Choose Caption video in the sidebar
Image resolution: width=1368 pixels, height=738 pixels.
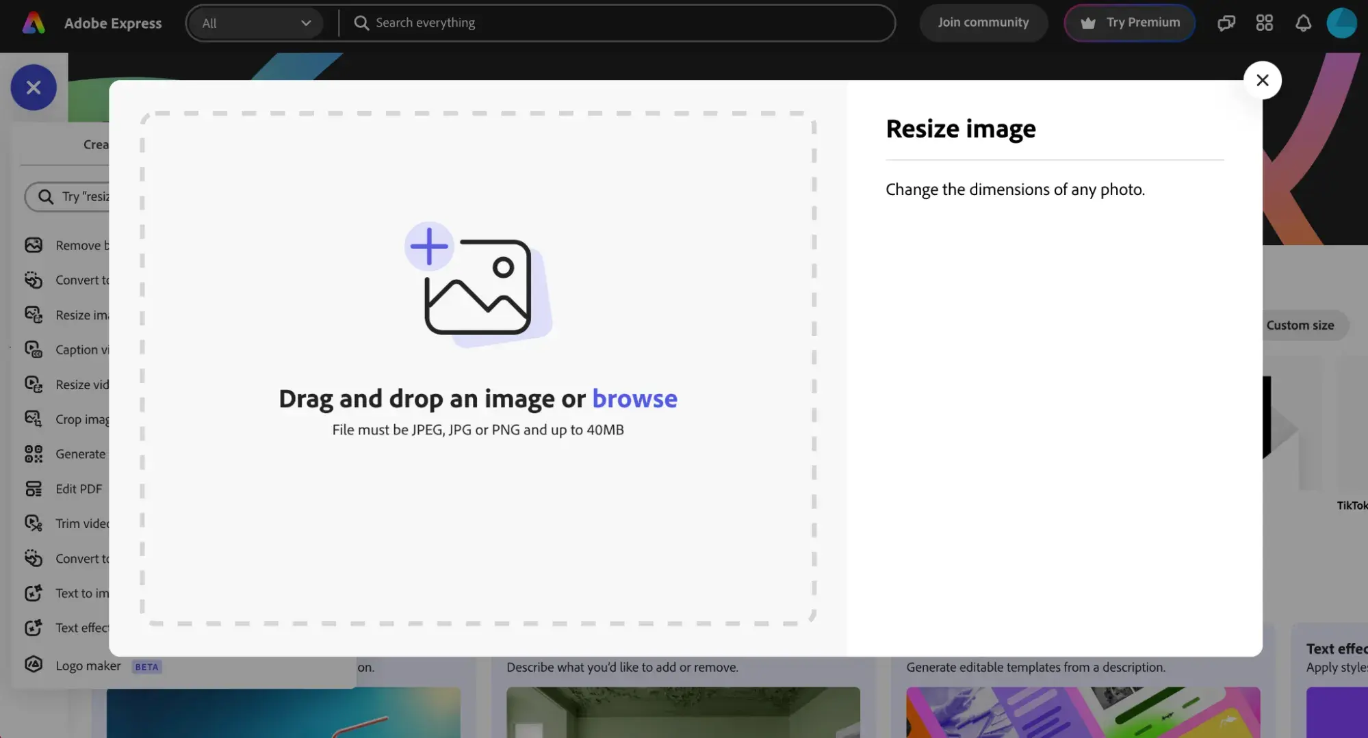81,350
